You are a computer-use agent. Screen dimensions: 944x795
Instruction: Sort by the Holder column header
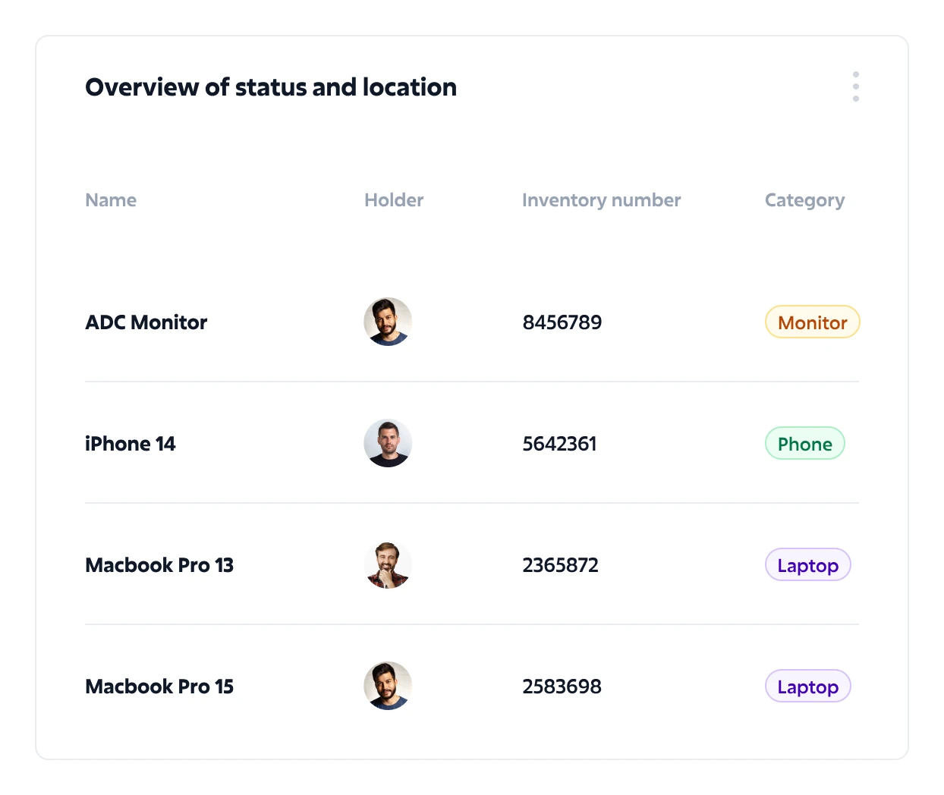pyautogui.click(x=394, y=200)
